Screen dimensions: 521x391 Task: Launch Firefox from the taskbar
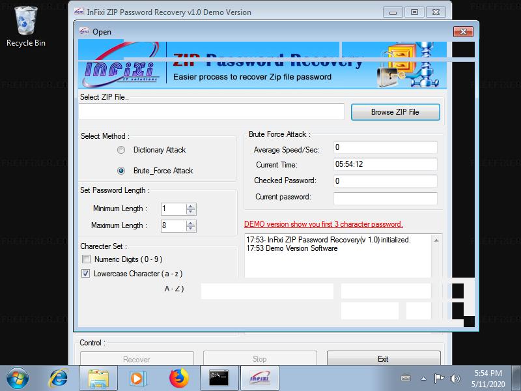tap(178, 378)
